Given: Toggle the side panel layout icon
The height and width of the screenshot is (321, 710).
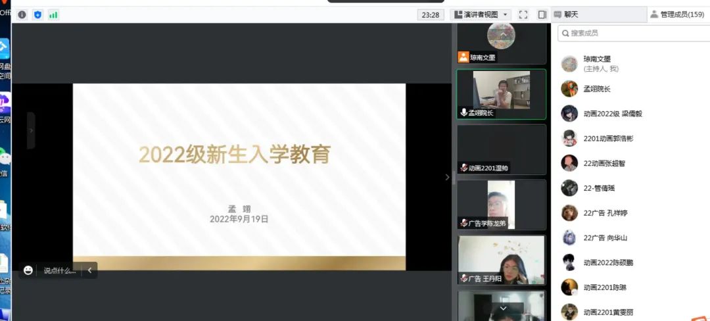Looking at the screenshot, I should (542, 14).
